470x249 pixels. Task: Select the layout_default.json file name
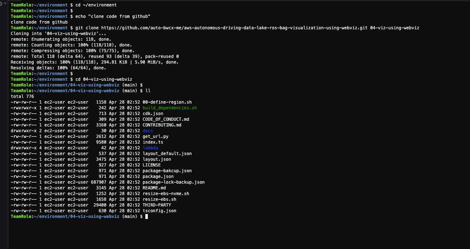(x=167, y=154)
